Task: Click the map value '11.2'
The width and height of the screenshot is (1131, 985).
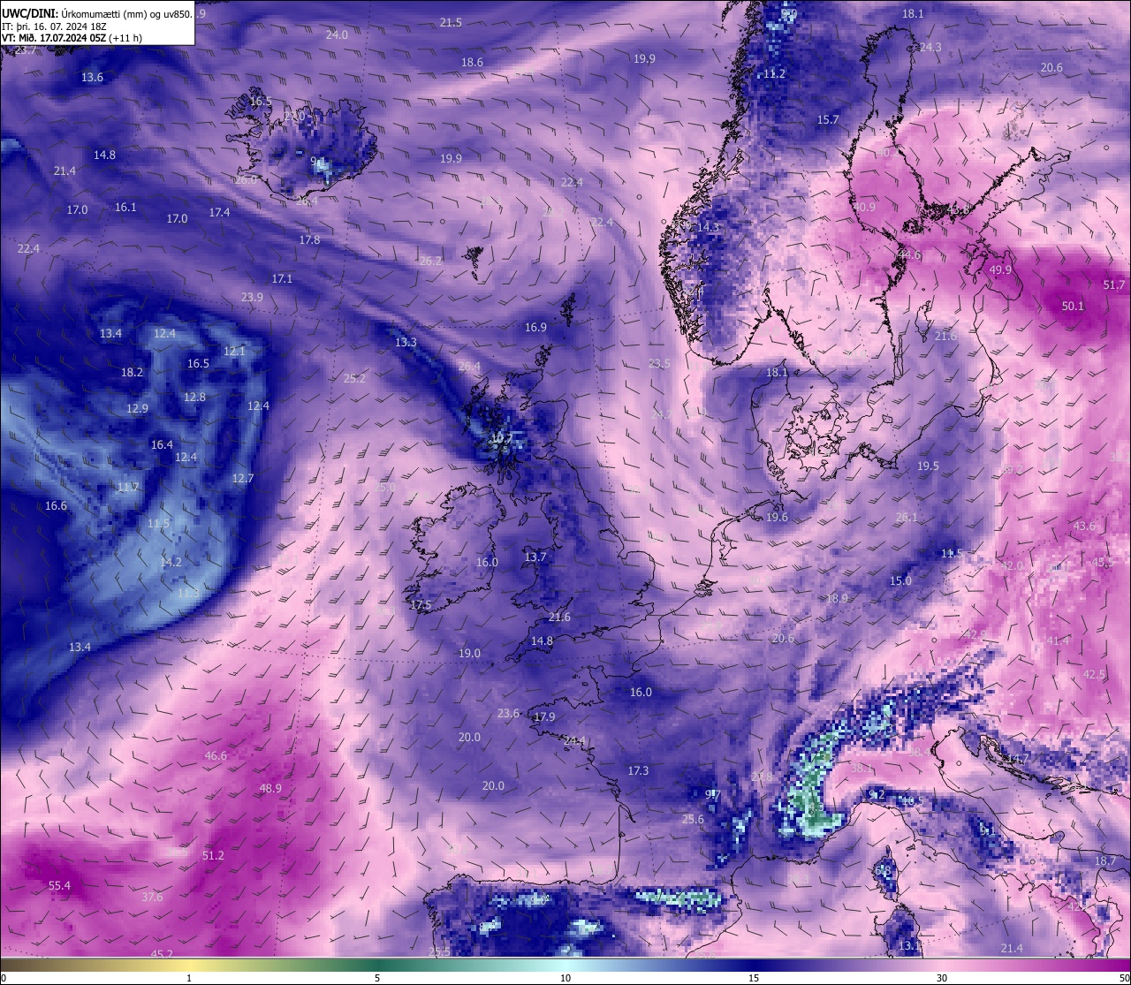Action: tap(774, 73)
